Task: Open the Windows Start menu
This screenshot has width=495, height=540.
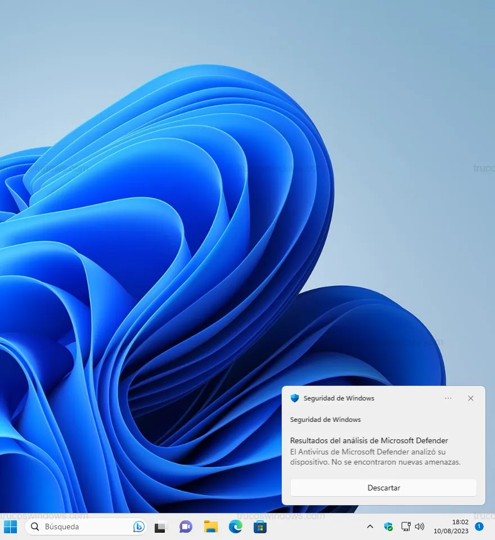Action: point(10,527)
